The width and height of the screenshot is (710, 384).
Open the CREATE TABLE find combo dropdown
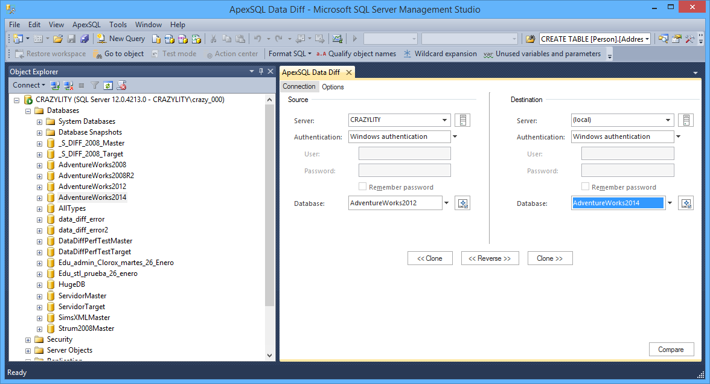tap(647, 39)
